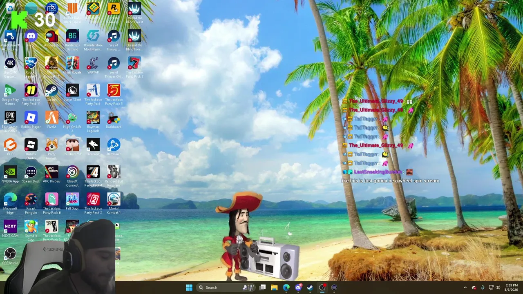523x294 pixels.
Task: Select The Jackbox Party Pack 5 icon
Action: [x=114, y=95]
